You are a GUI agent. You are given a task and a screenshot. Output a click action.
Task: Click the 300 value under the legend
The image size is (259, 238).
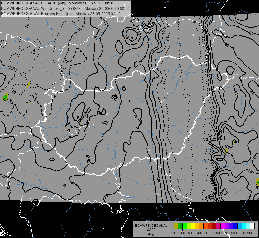click(182, 233)
